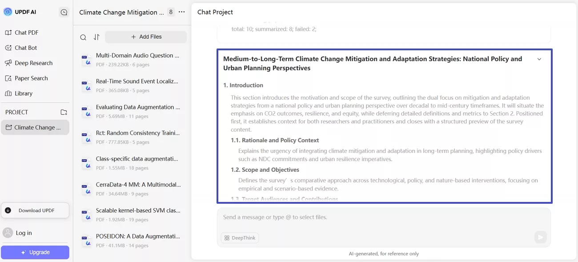Click PDF icon of POSEIDON file
The width and height of the screenshot is (578, 262).
pyautogui.click(x=86, y=241)
